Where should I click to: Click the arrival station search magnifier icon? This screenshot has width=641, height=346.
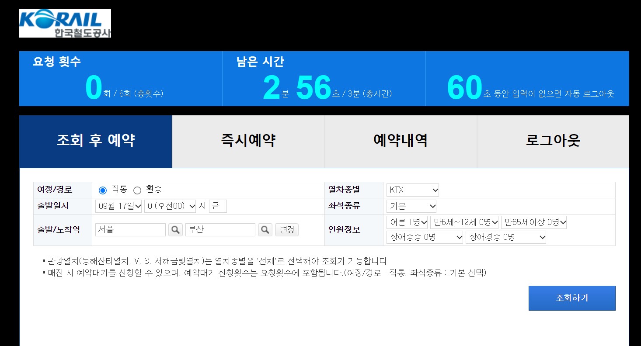(x=265, y=229)
